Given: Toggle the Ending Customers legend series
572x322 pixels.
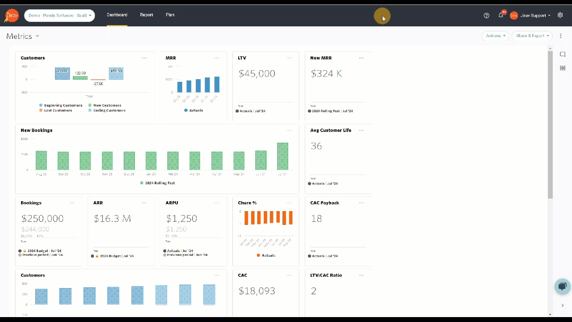Looking at the screenshot, I should (x=109, y=110).
